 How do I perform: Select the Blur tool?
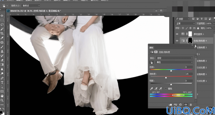2,69
